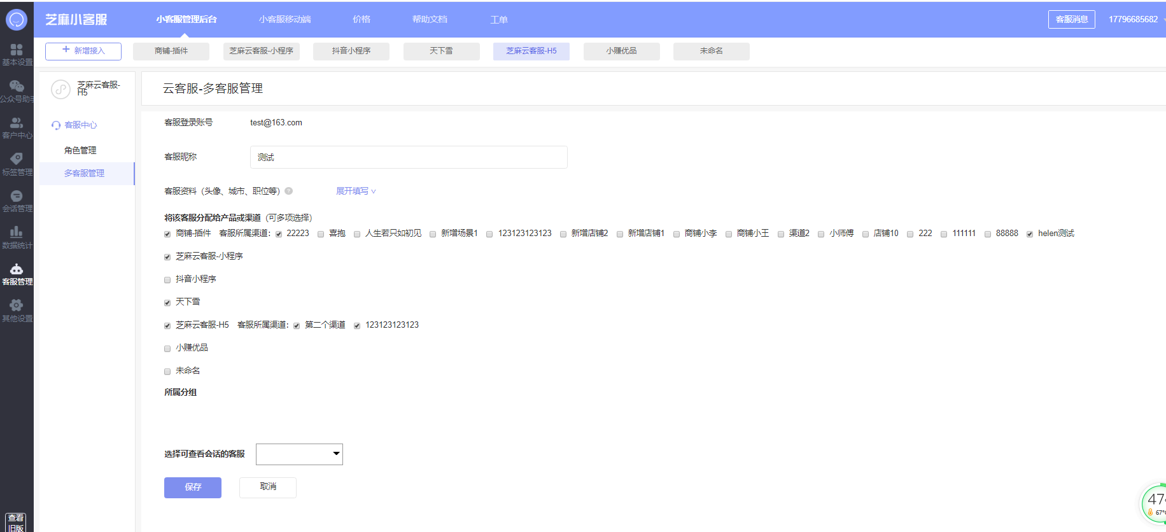This screenshot has width=1166, height=532.
Task: Toggle the 小赚优品 product checkbox
Action: click(167, 349)
